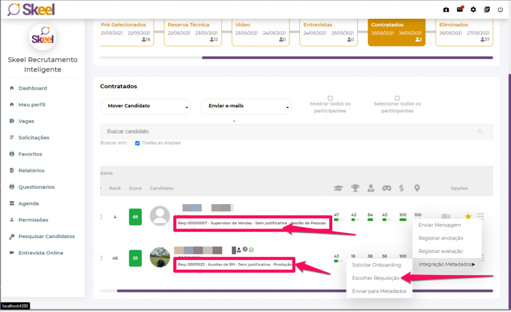Expand the Enviar e-mails dropdown
Screen dimensions: 511x312
(x=246, y=106)
